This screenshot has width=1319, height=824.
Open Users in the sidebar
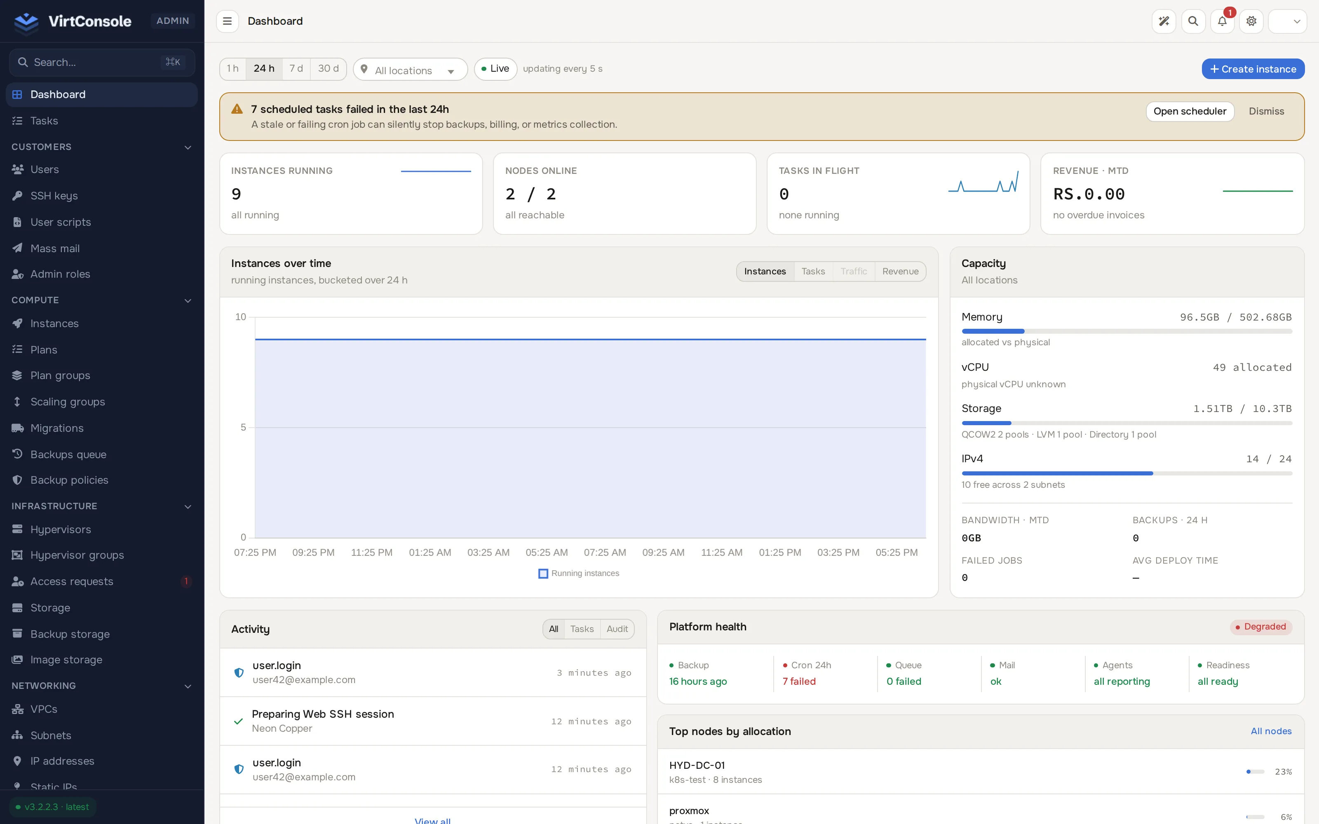click(x=102, y=169)
